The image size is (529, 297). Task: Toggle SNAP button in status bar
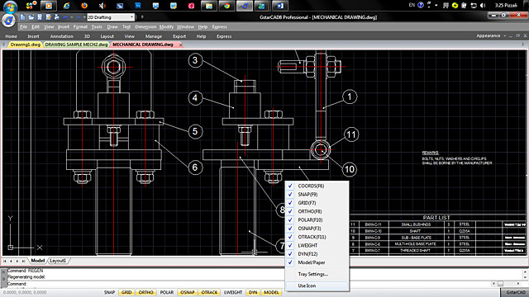coord(109,292)
